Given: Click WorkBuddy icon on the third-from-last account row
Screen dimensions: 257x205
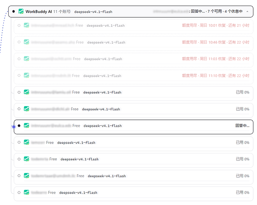Looking at the screenshot, I should (x=27, y=159).
